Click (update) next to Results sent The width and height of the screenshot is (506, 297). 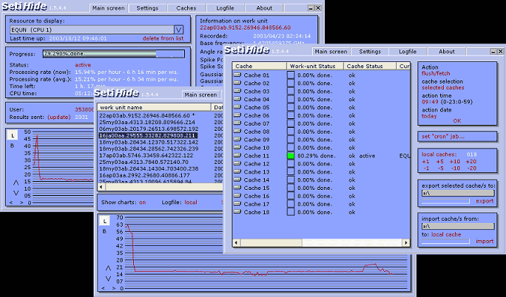[59, 117]
